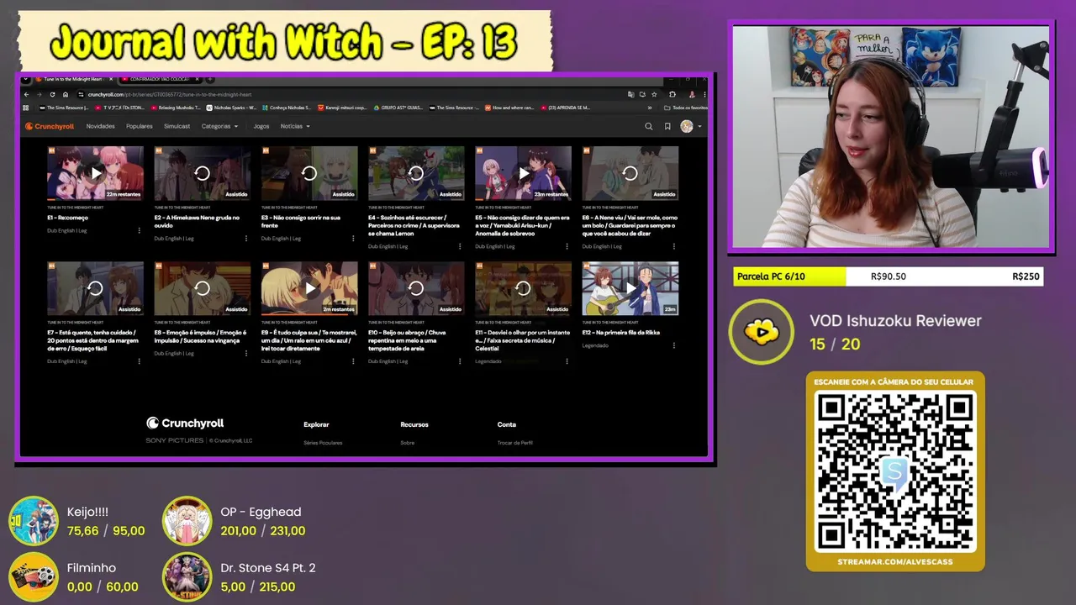Open more options for episode E12
The width and height of the screenshot is (1076, 605).
click(674, 345)
